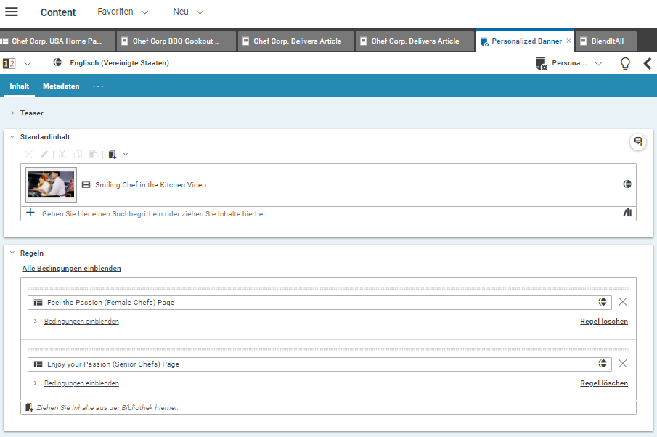Expand the Teaser section

point(13,113)
